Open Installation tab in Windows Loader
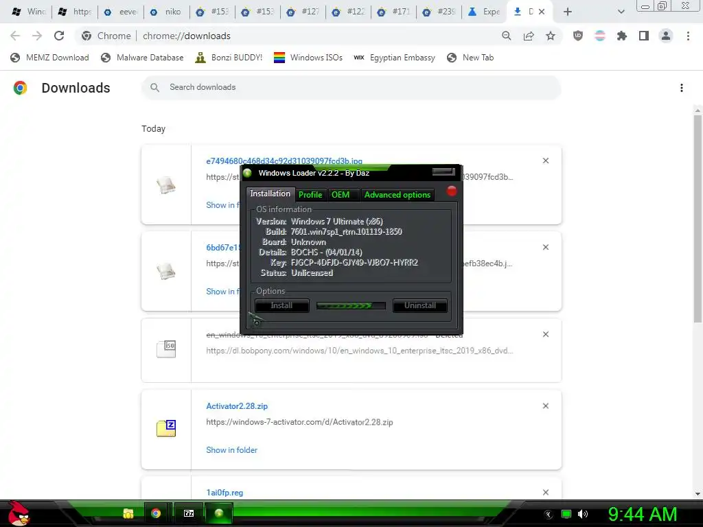 pyautogui.click(x=270, y=194)
